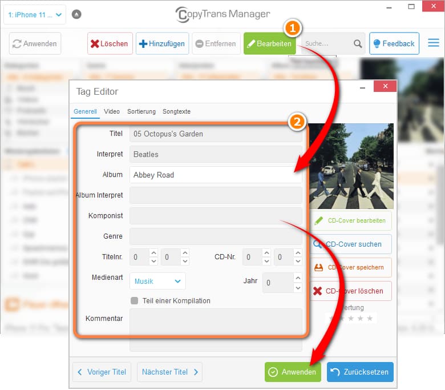Click the empty Album Interpret field
This screenshot has height=390, width=445.
[x=216, y=195]
